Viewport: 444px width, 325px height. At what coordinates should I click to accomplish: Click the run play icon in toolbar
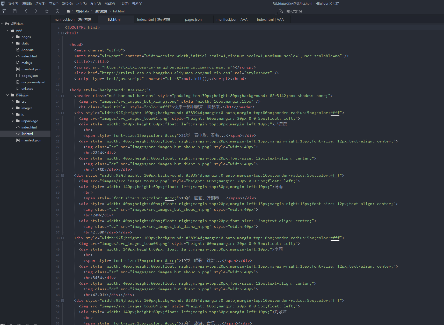[x=57, y=11]
